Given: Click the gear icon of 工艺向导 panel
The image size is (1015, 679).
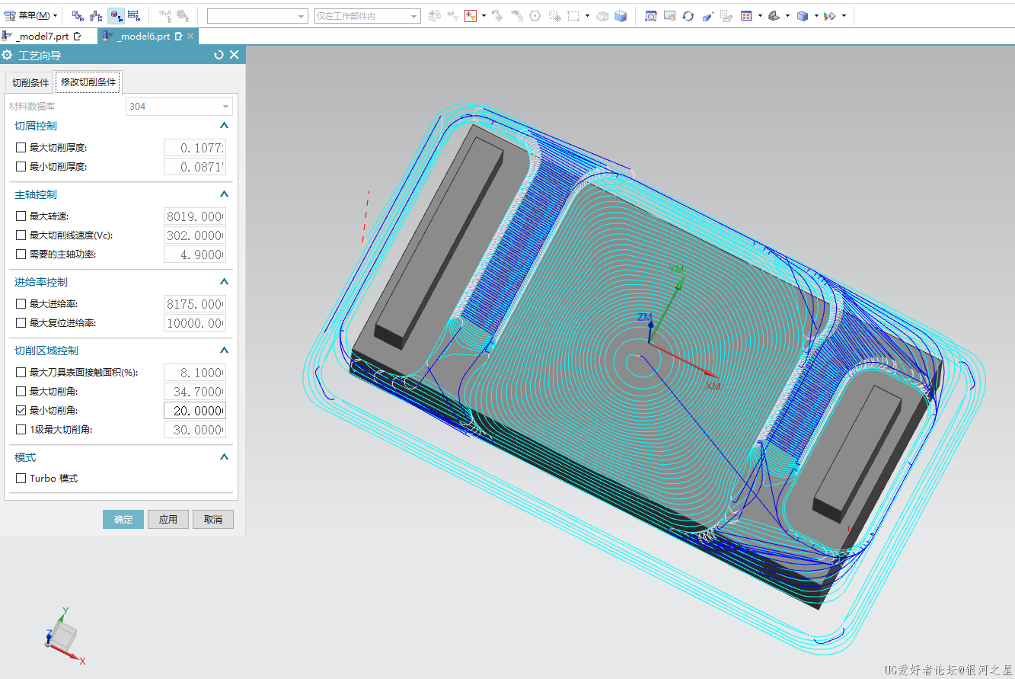Looking at the screenshot, I should click(8, 55).
